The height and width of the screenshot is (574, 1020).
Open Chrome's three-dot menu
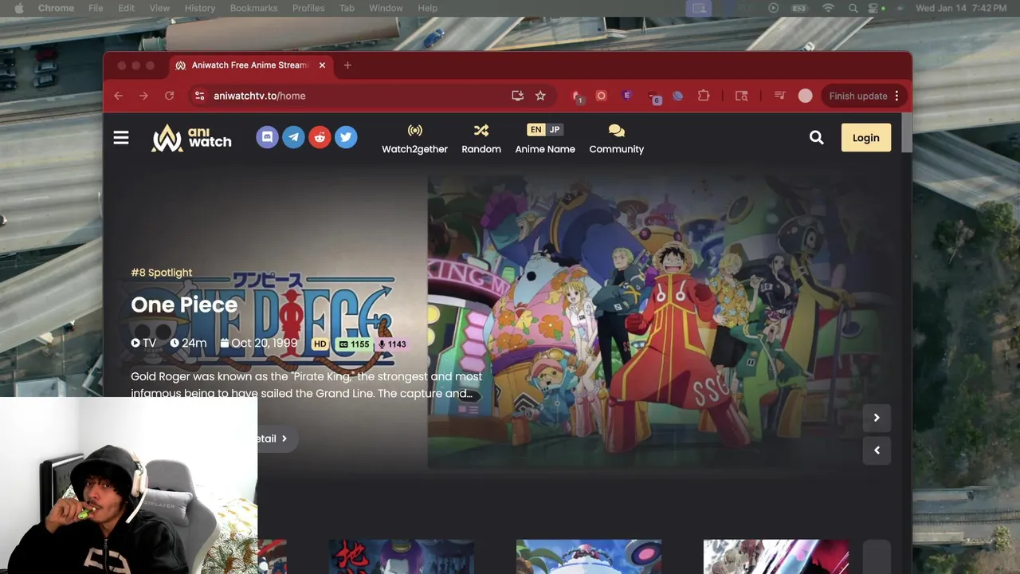tap(896, 96)
